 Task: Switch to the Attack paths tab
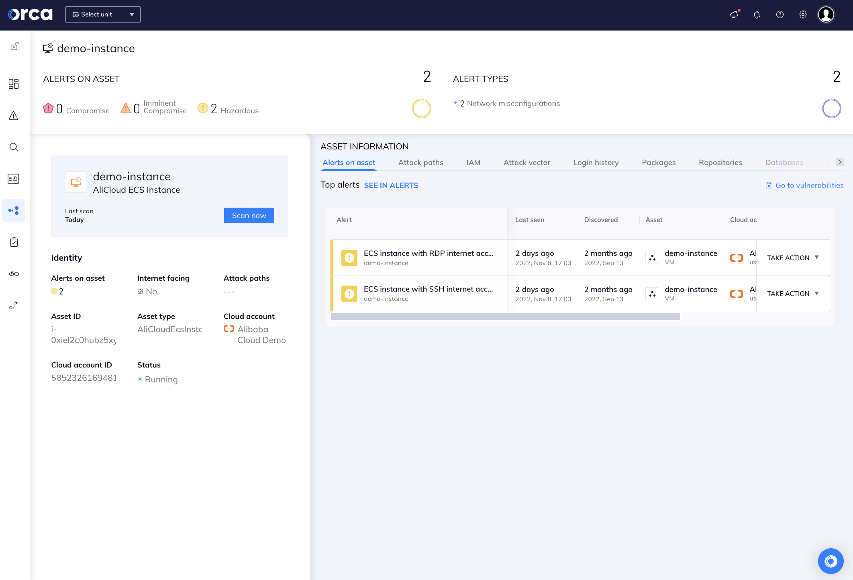[420, 162]
